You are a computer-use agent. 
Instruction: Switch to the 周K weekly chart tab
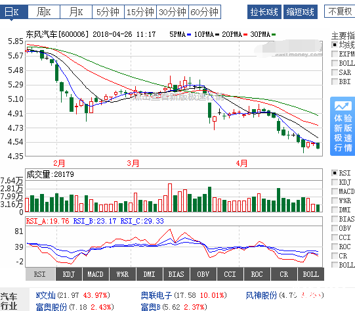pyautogui.click(x=44, y=12)
